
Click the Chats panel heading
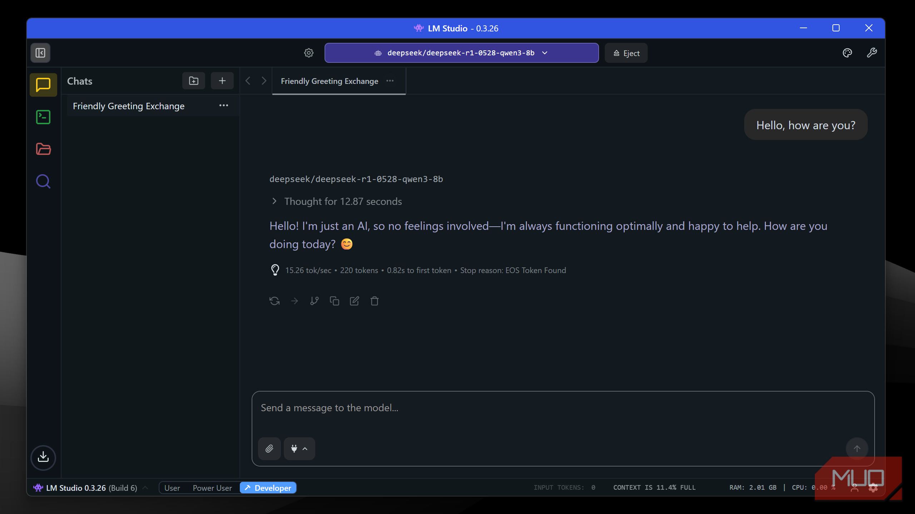80,81
